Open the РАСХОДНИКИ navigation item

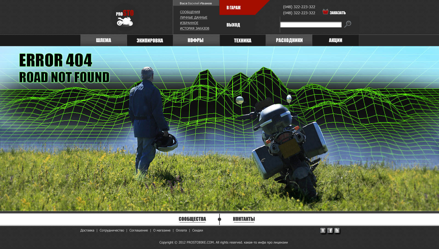289,40
